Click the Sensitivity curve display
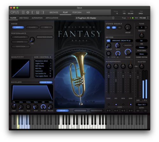 [21, 69]
